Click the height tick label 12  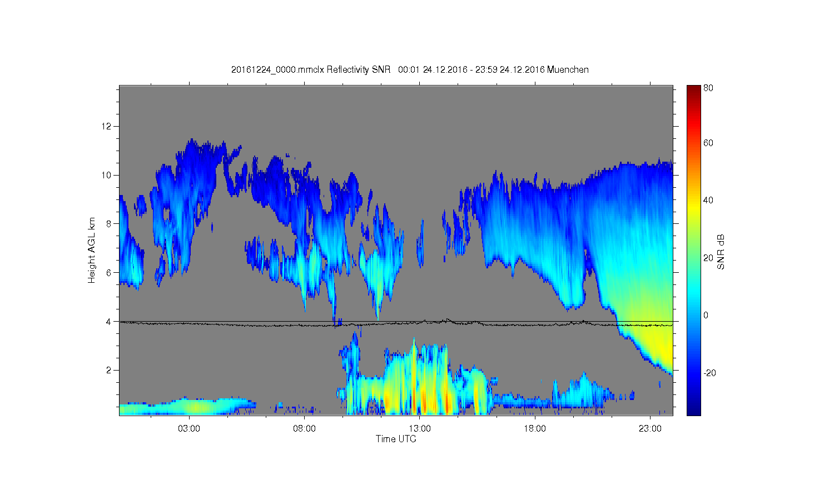click(107, 126)
